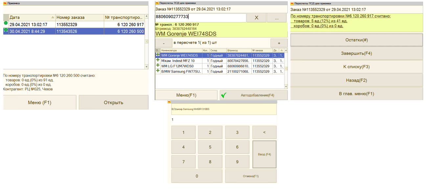
Task: Click plus icon in Indesit MFZ 10 row
Action: pyautogui.click(x=158, y=60)
